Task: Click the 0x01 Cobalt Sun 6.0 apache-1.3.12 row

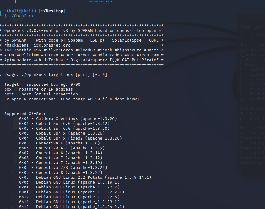Action: pyautogui.click(x=64, y=124)
